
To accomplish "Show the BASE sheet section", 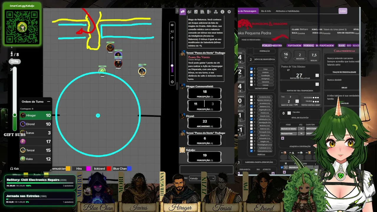I will (x=342, y=46).
